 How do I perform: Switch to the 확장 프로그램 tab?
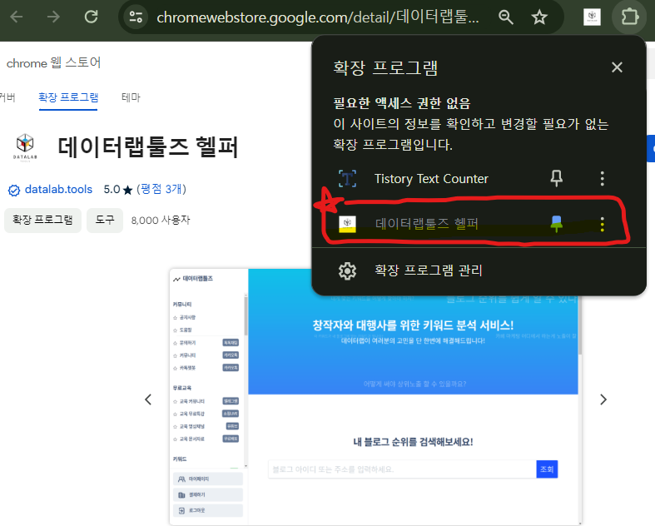[68, 97]
